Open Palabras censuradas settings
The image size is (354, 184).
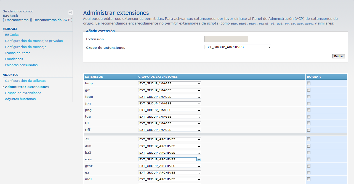(x=21, y=65)
